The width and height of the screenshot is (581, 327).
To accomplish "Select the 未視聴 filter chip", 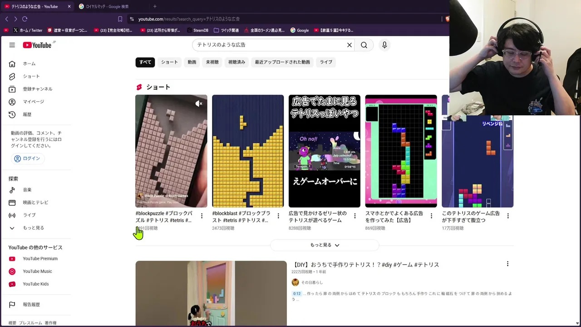I will (212, 62).
